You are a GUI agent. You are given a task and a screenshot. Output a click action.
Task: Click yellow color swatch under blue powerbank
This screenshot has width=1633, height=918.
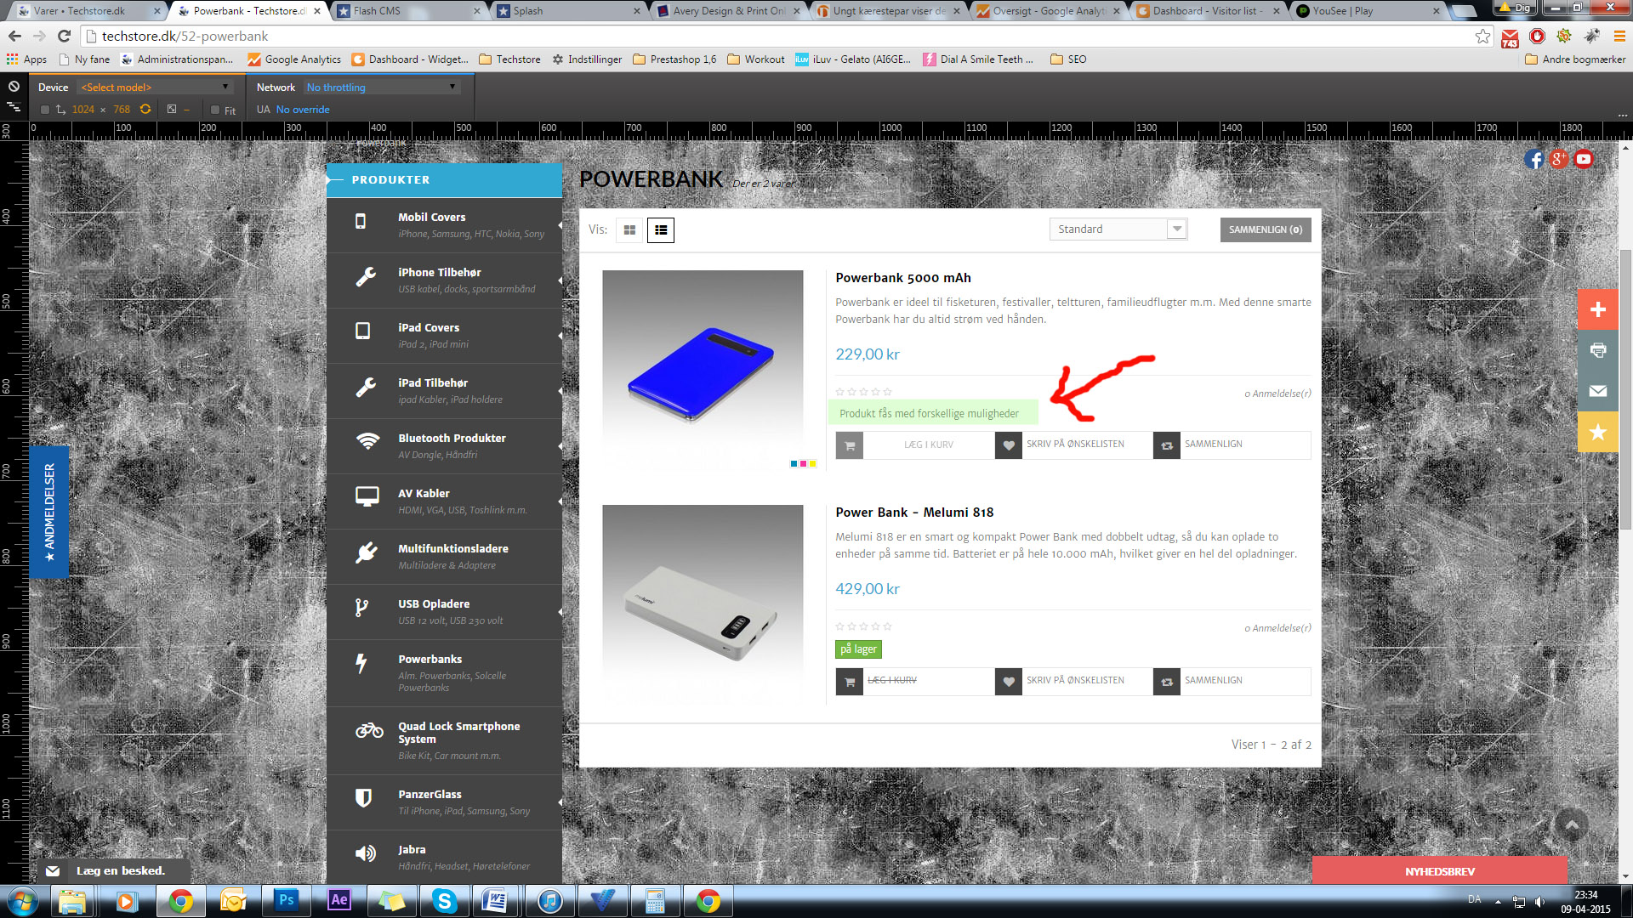[813, 464]
